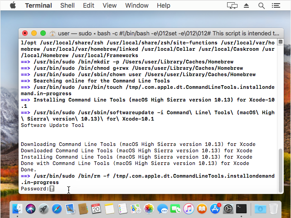Open Safari from the Dock
This screenshot has height=218, width=291.
pyautogui.click(x=57, y=209)
